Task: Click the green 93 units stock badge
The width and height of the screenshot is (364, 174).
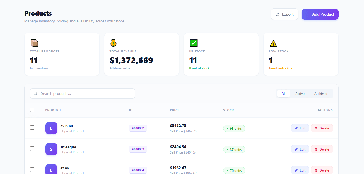Action: 234,128
